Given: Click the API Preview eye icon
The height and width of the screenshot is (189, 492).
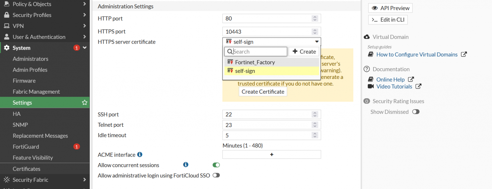Looking at the screenshot, I should 374,8.
